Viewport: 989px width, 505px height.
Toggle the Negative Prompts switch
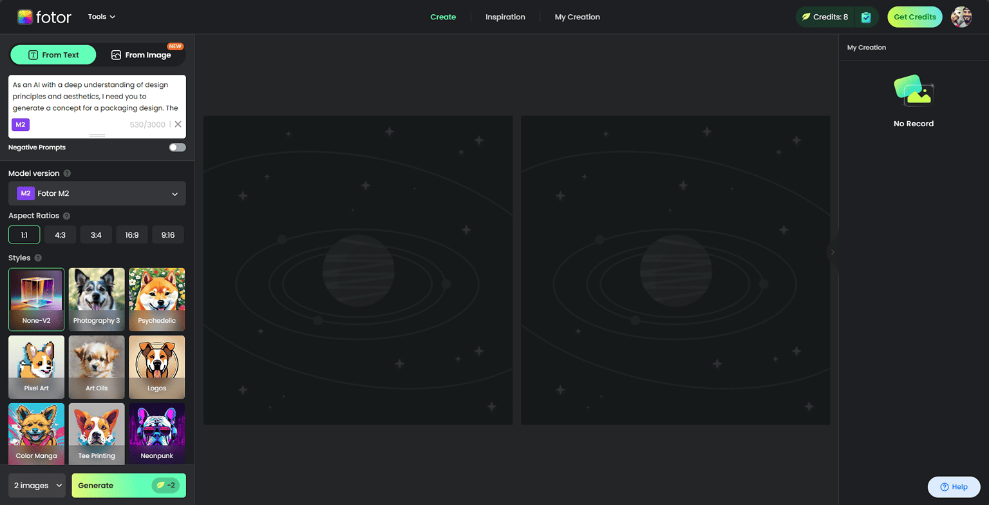click(x=177, y=148)
